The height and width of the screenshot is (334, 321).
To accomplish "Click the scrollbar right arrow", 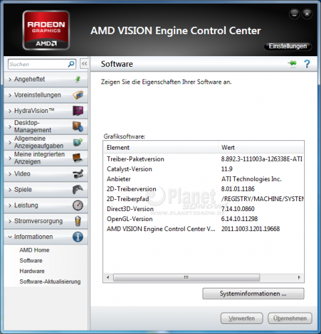I will 299,277.
